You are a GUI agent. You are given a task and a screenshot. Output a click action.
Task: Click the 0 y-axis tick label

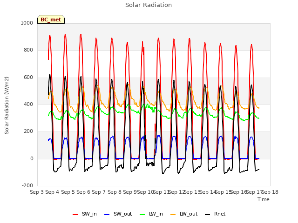32,159
